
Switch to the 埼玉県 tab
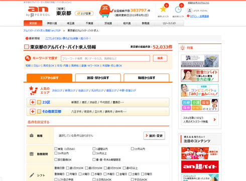click(71, 23)
